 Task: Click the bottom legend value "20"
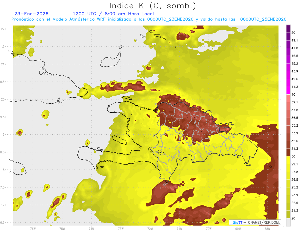(294, 218)
